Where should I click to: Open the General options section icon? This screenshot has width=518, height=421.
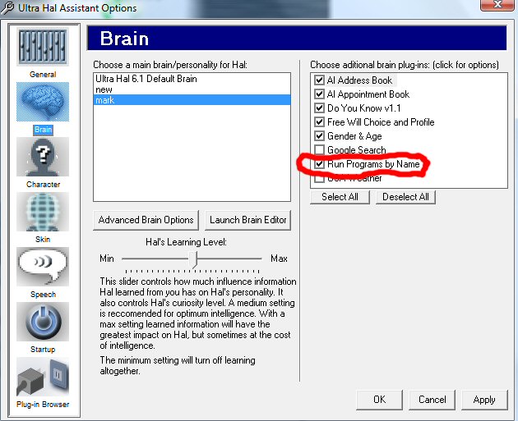tap(43, 47)
